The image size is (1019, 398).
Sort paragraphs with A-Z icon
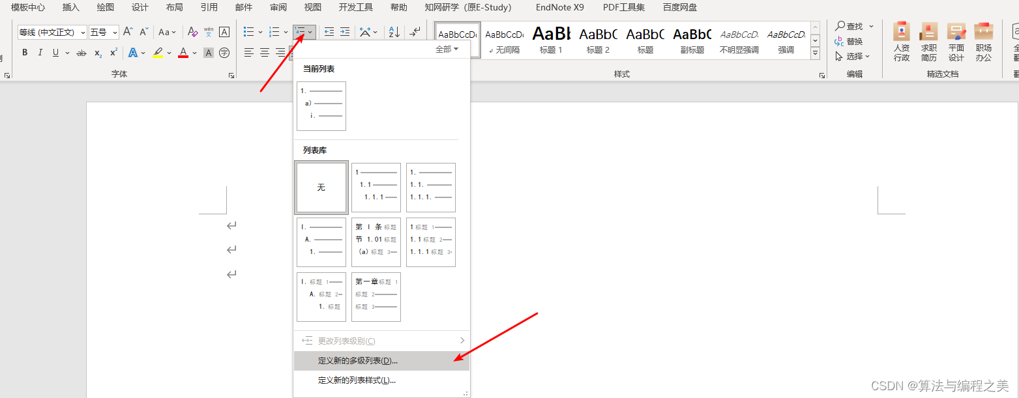(394, 32)
